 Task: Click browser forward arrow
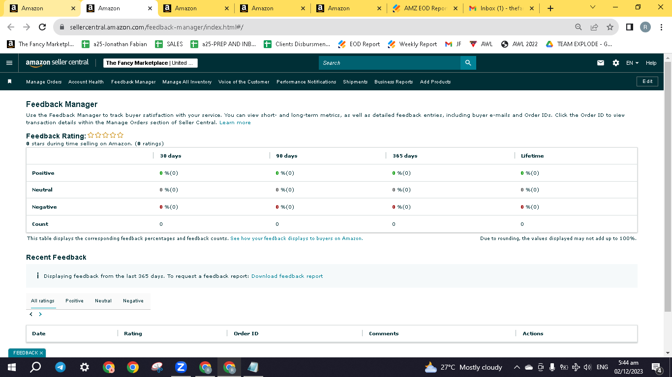point(27,27)
